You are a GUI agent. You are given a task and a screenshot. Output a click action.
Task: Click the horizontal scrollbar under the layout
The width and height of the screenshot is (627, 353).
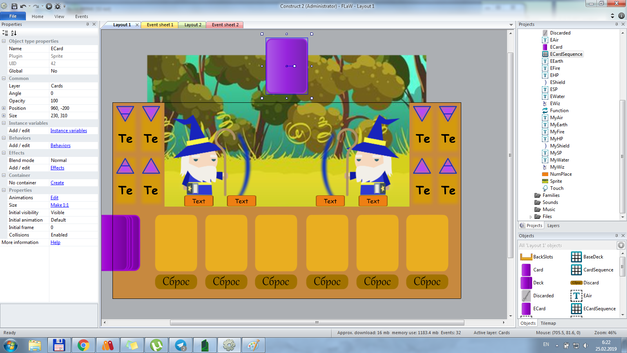(x=317, y=323)
